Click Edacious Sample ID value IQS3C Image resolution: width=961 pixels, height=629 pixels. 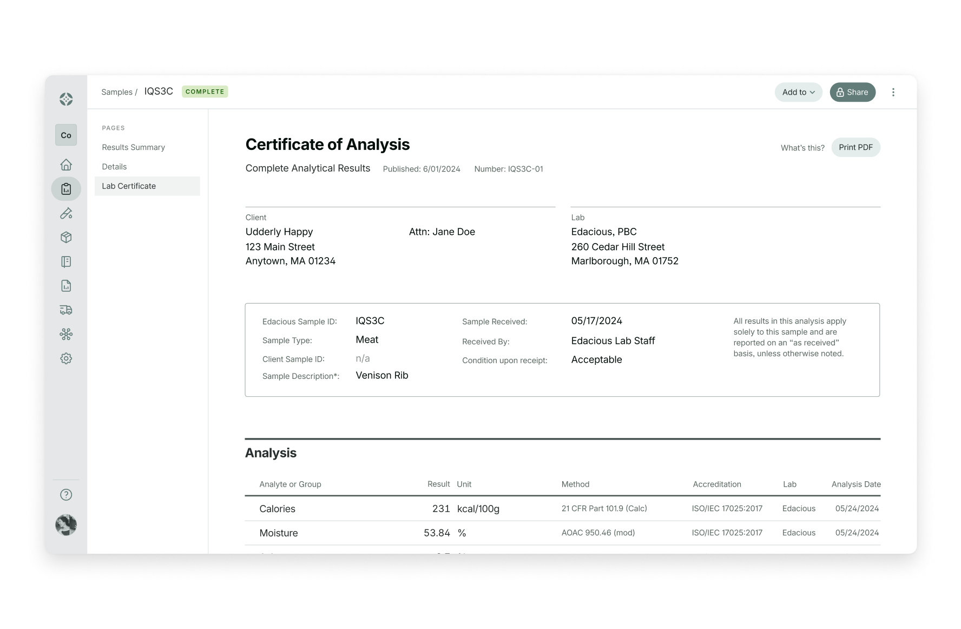[x=370, y=321]
